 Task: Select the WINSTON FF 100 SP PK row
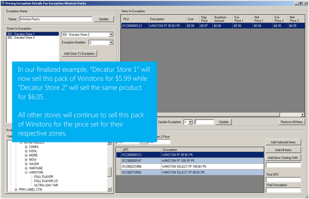[x=190, y=161]
